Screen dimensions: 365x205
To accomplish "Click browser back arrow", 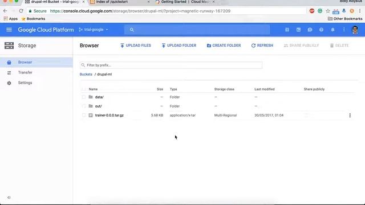I will (5, 11).
